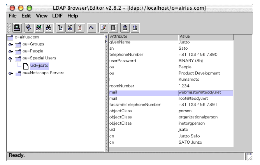Image resolution: width=260 pixels, height=165 pixels.
Task: Click the ou value Product Development
Action: (x=199, y=73)
